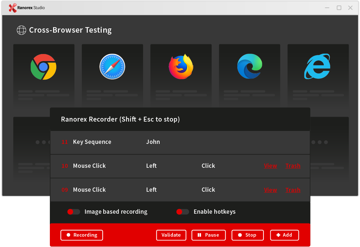
Task: Add a new recorder action
Action: coord(285,235)
